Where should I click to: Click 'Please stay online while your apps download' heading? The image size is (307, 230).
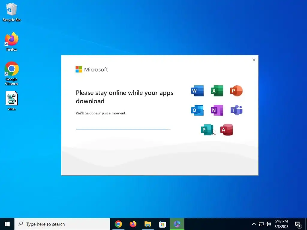pyautogui.click(x=124, y=97)
